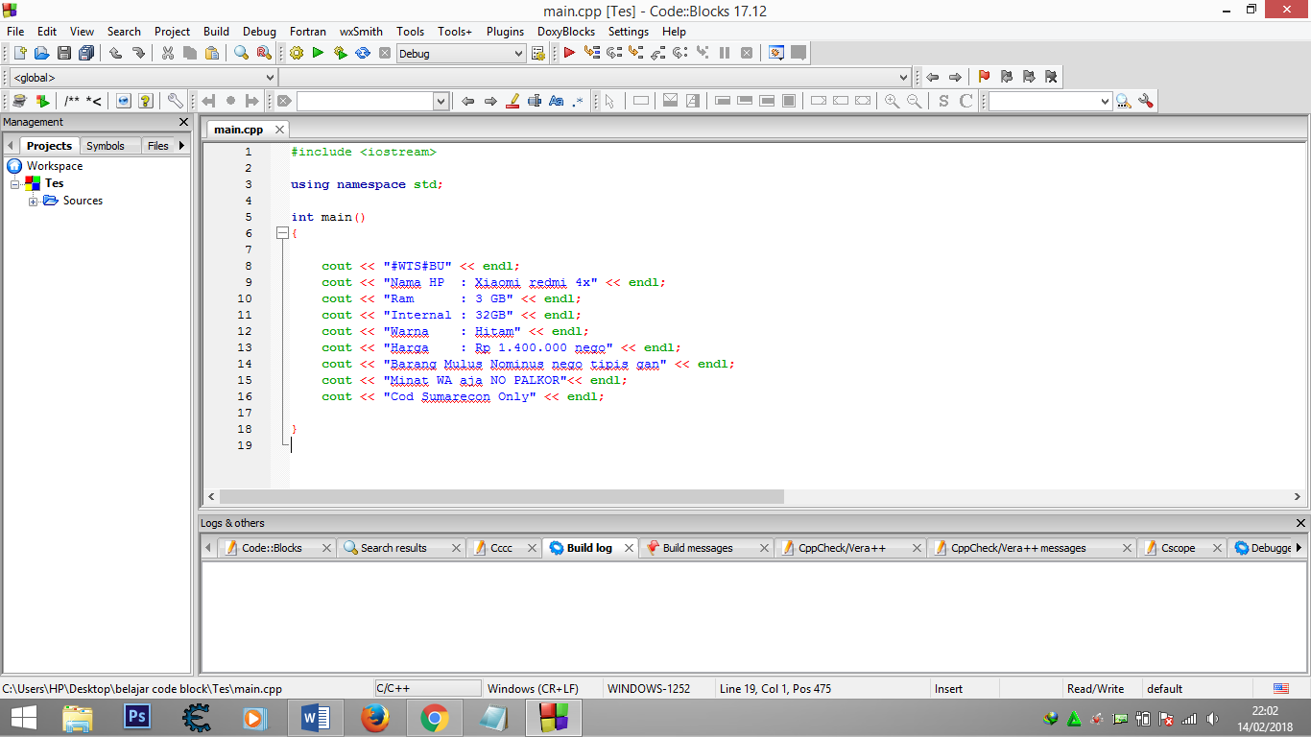The image size is (1311, 737).
Task: Go to the next bookmark
Action: [1029, 77]
